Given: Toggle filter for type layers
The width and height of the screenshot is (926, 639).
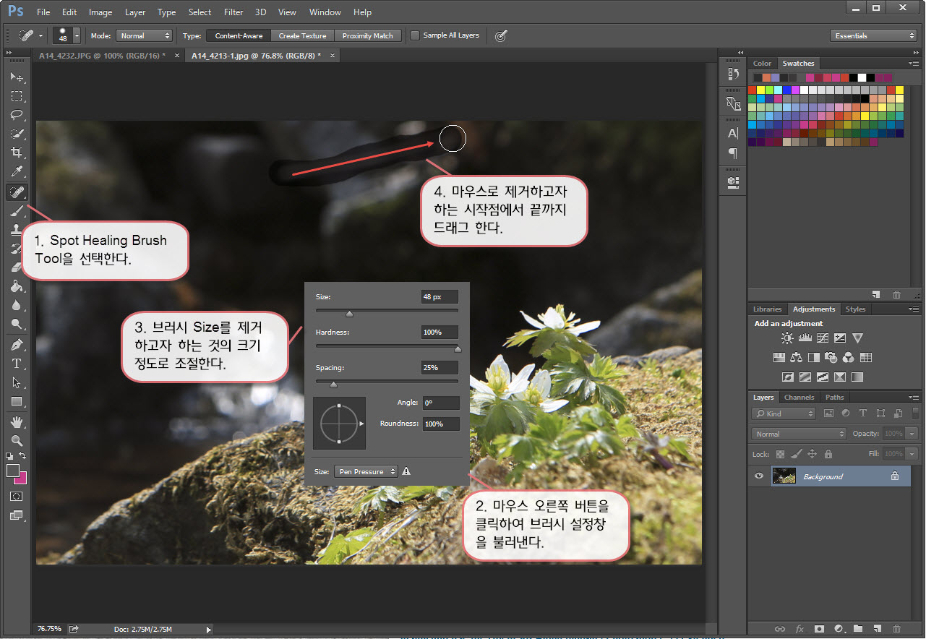Looking at the screenshot, I should click(x=862, y=413).
